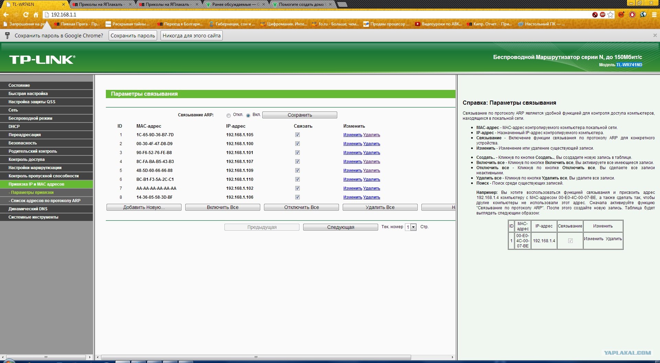Open the Состояние menu item
Viewport: 660px width, 363px height.
click(46, 85)
